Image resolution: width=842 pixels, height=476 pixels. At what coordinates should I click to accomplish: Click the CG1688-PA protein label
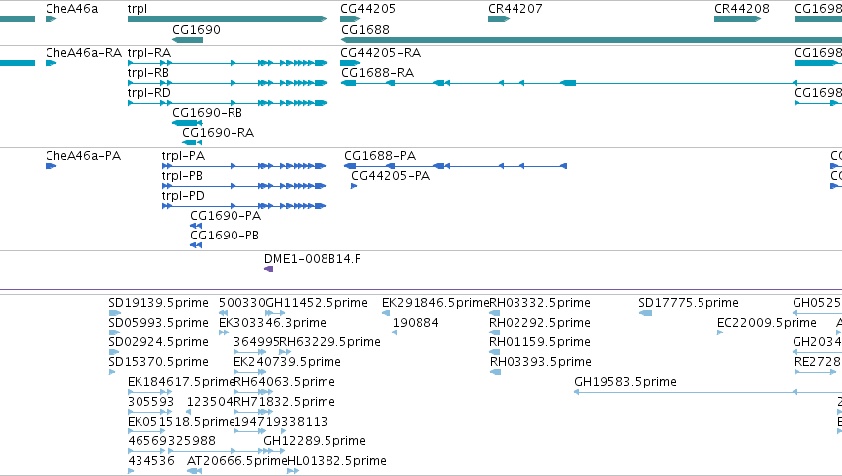pos(380,156)
